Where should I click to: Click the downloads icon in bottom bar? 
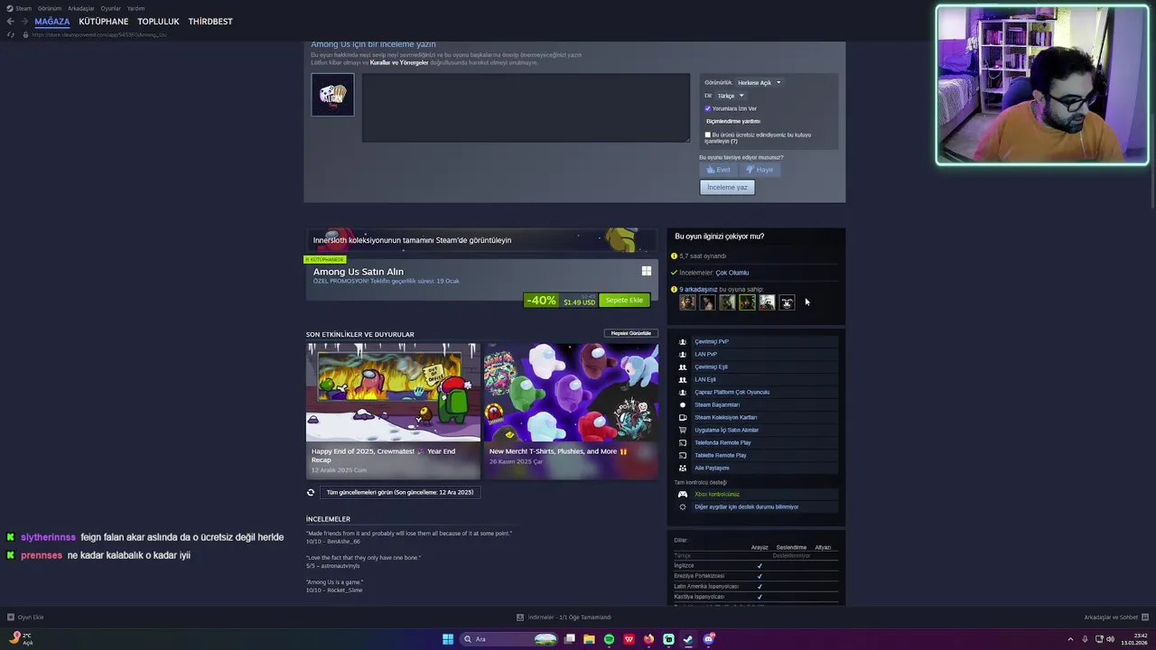pyautogui.click(x=520, y=617)
